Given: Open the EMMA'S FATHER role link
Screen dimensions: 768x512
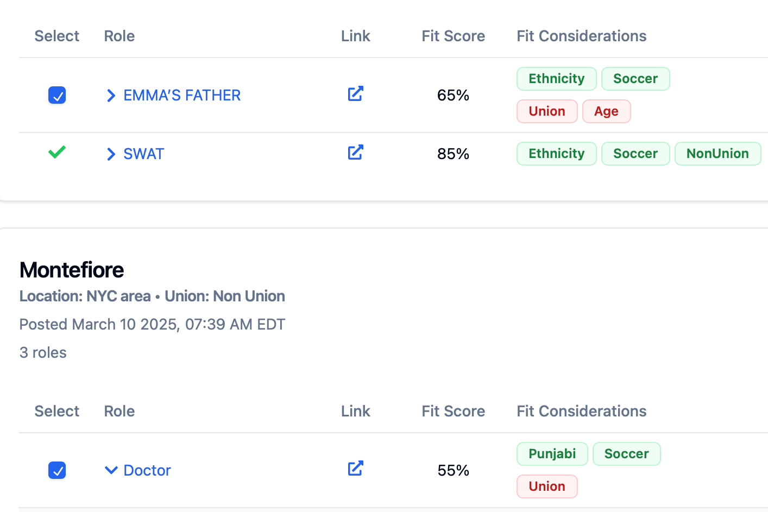Looking at the screenshot, I should click(x=182, y=96).
